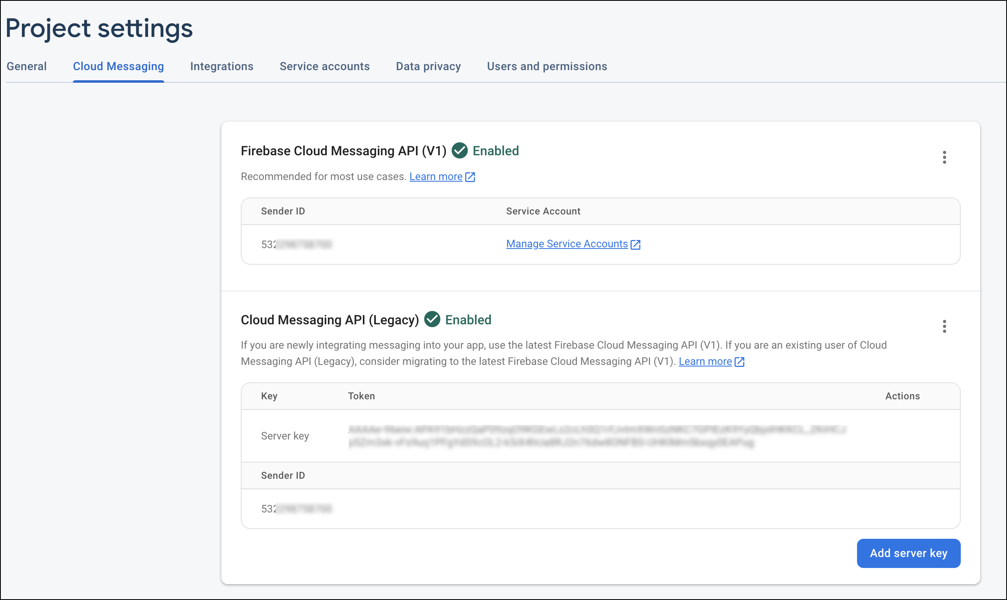The image size is (1007, 600).
Task: Click external-link icon beside V1 Learn more
Action: coord(470,177)
